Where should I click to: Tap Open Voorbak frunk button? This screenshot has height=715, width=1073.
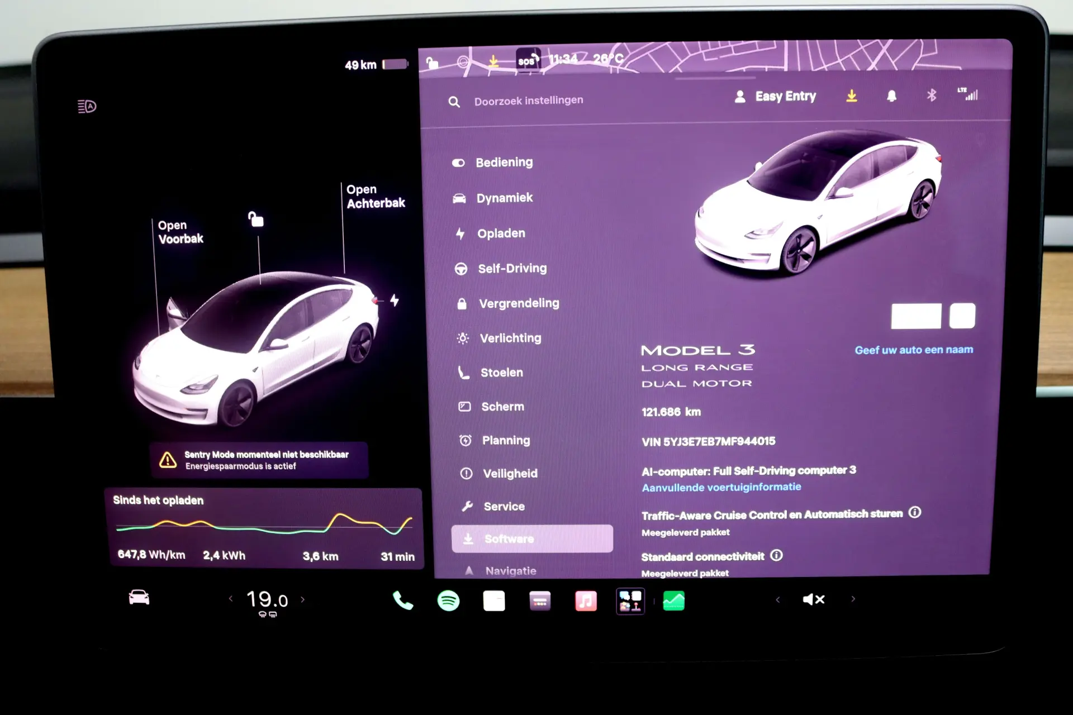pos(180,232)
